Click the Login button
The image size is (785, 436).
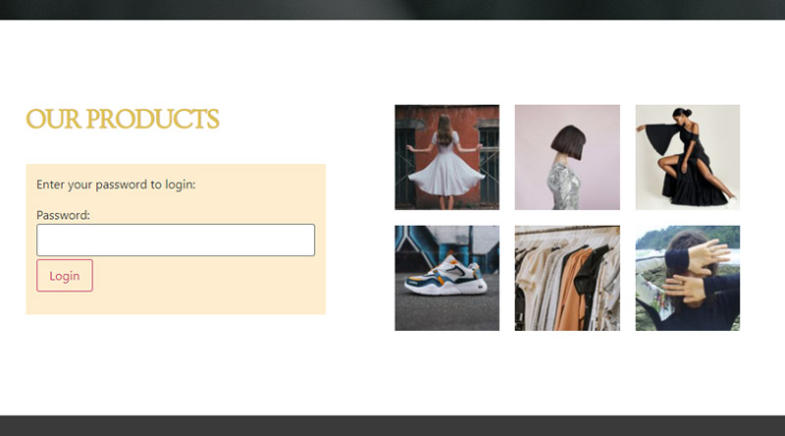click(65, 276)
